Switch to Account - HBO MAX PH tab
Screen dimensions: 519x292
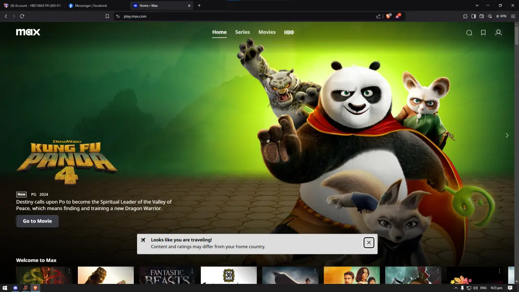(32, 6)
